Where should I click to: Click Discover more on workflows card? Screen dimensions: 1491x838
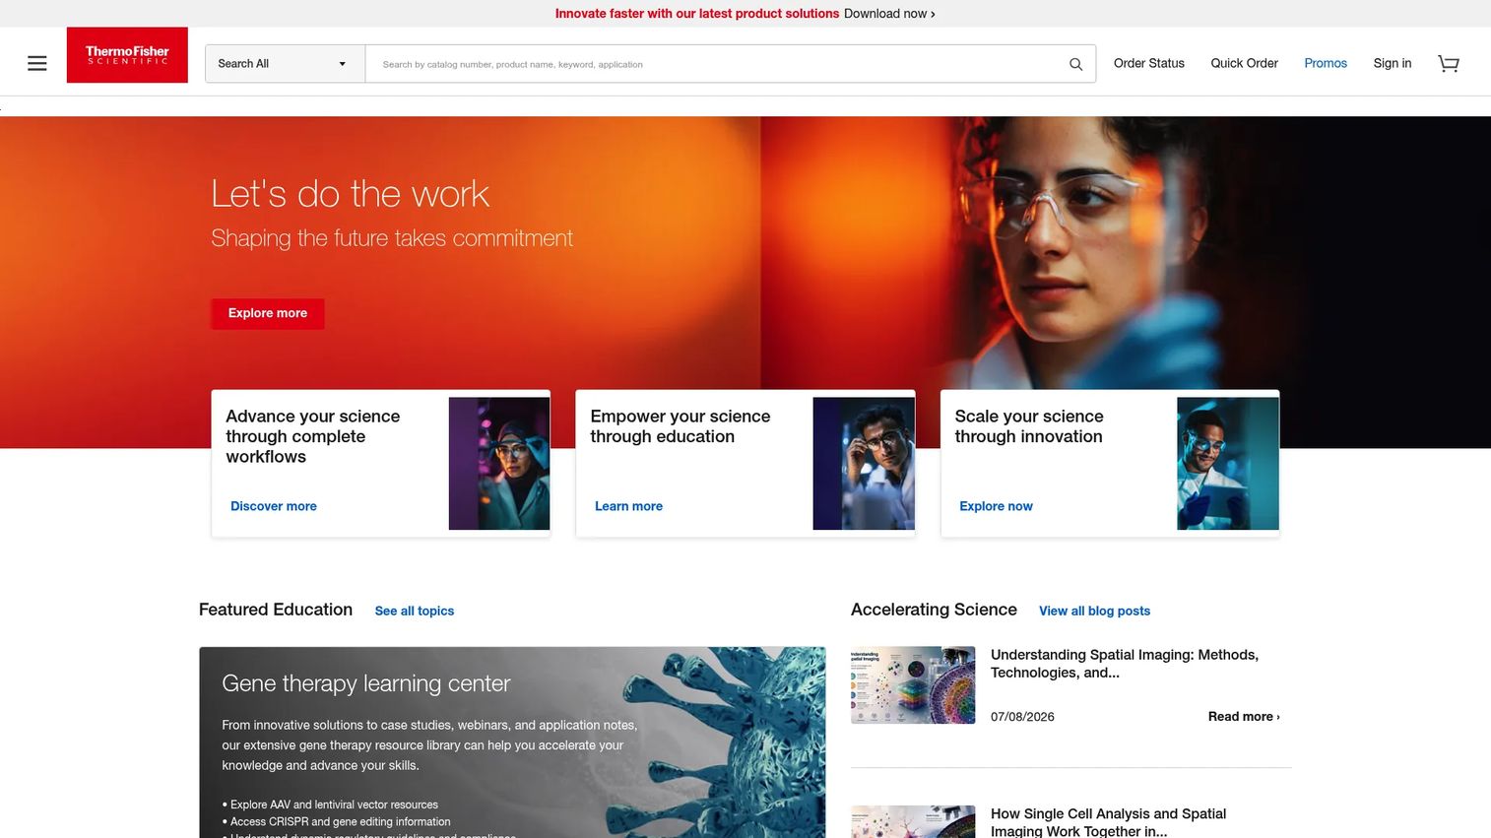click(274, 506)
